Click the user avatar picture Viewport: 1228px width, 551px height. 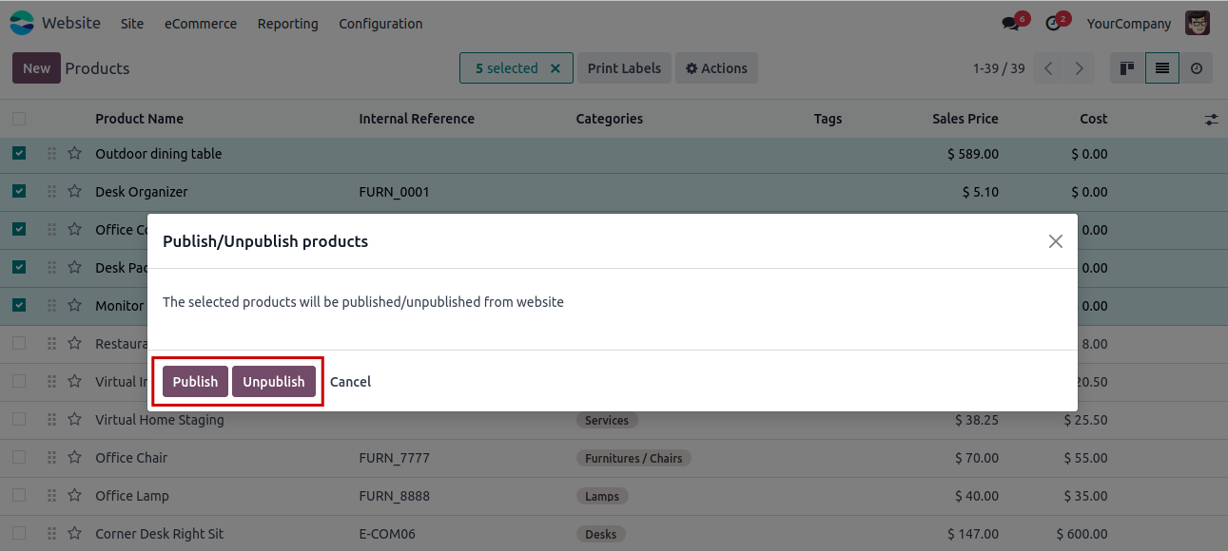[1197, 24]
